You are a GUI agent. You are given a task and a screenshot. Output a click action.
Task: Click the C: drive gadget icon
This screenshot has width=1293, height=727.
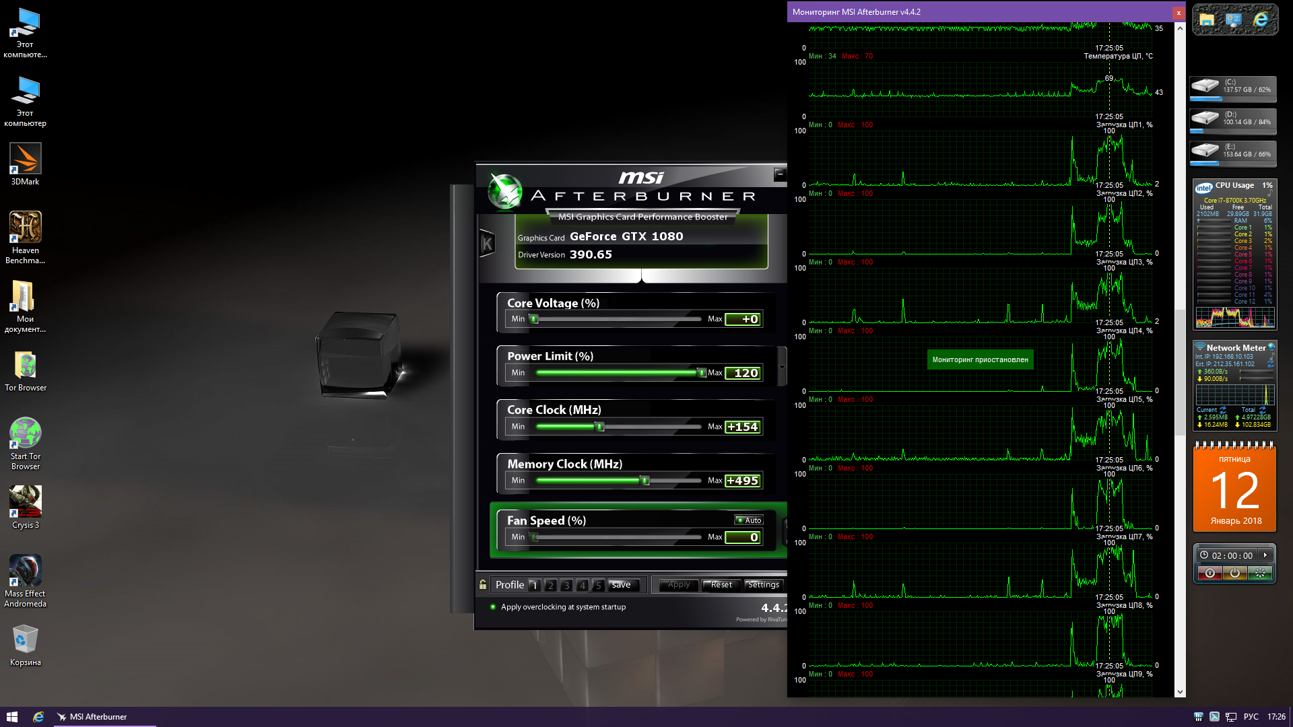1205,86
